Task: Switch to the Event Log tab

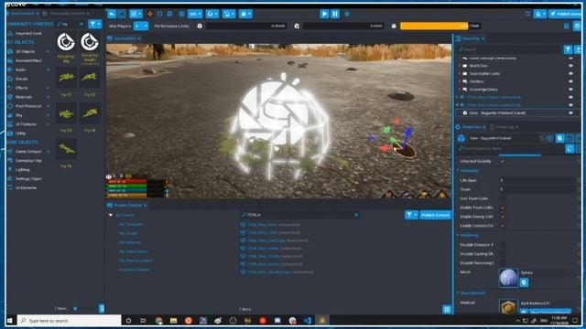Action: [505, 127]
